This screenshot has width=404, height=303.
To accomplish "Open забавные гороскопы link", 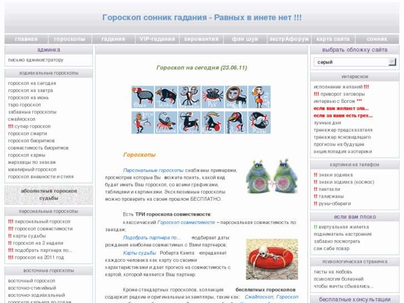I will (x=32, y=112).
